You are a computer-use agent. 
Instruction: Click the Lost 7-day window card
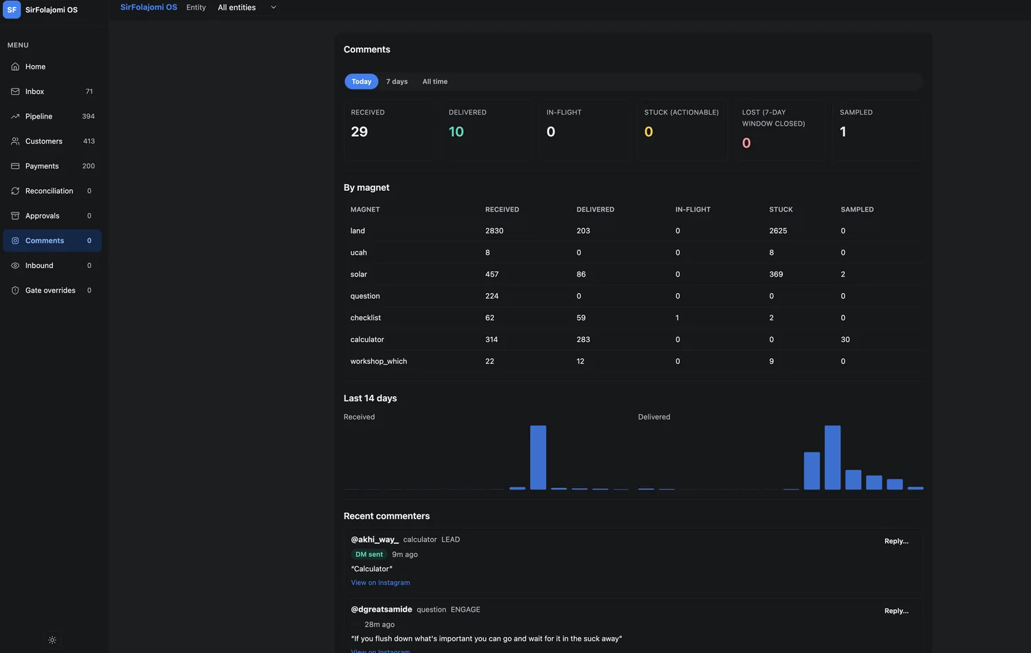pyautogui.click(x=779, y=130)
